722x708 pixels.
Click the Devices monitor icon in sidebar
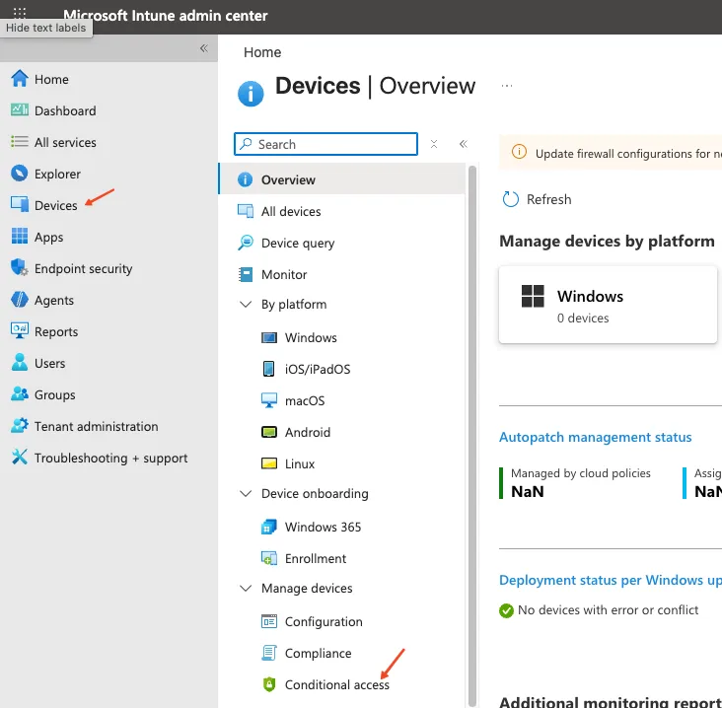(20, 205)
